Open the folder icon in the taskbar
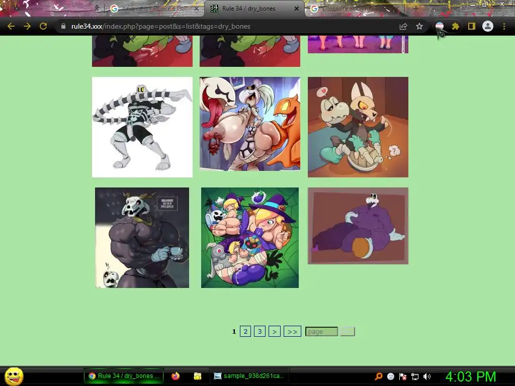515x386 pixels. [x=197, y=376]
